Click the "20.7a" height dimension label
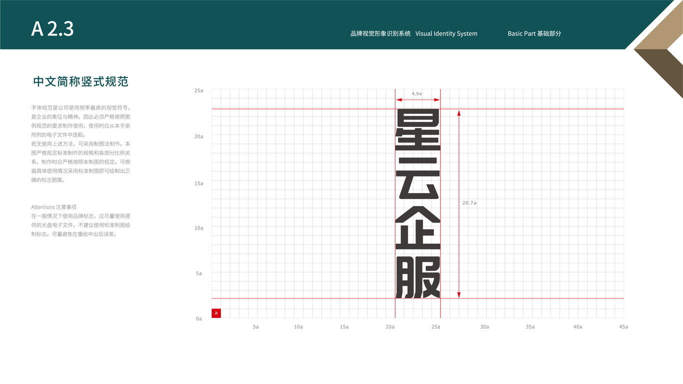The image size is (683, 384). pos(469,203)
